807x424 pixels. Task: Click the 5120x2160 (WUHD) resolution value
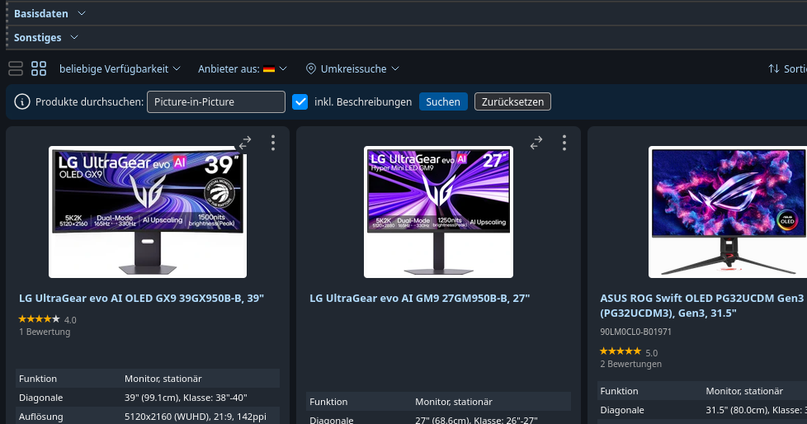[x=196, y=417]
